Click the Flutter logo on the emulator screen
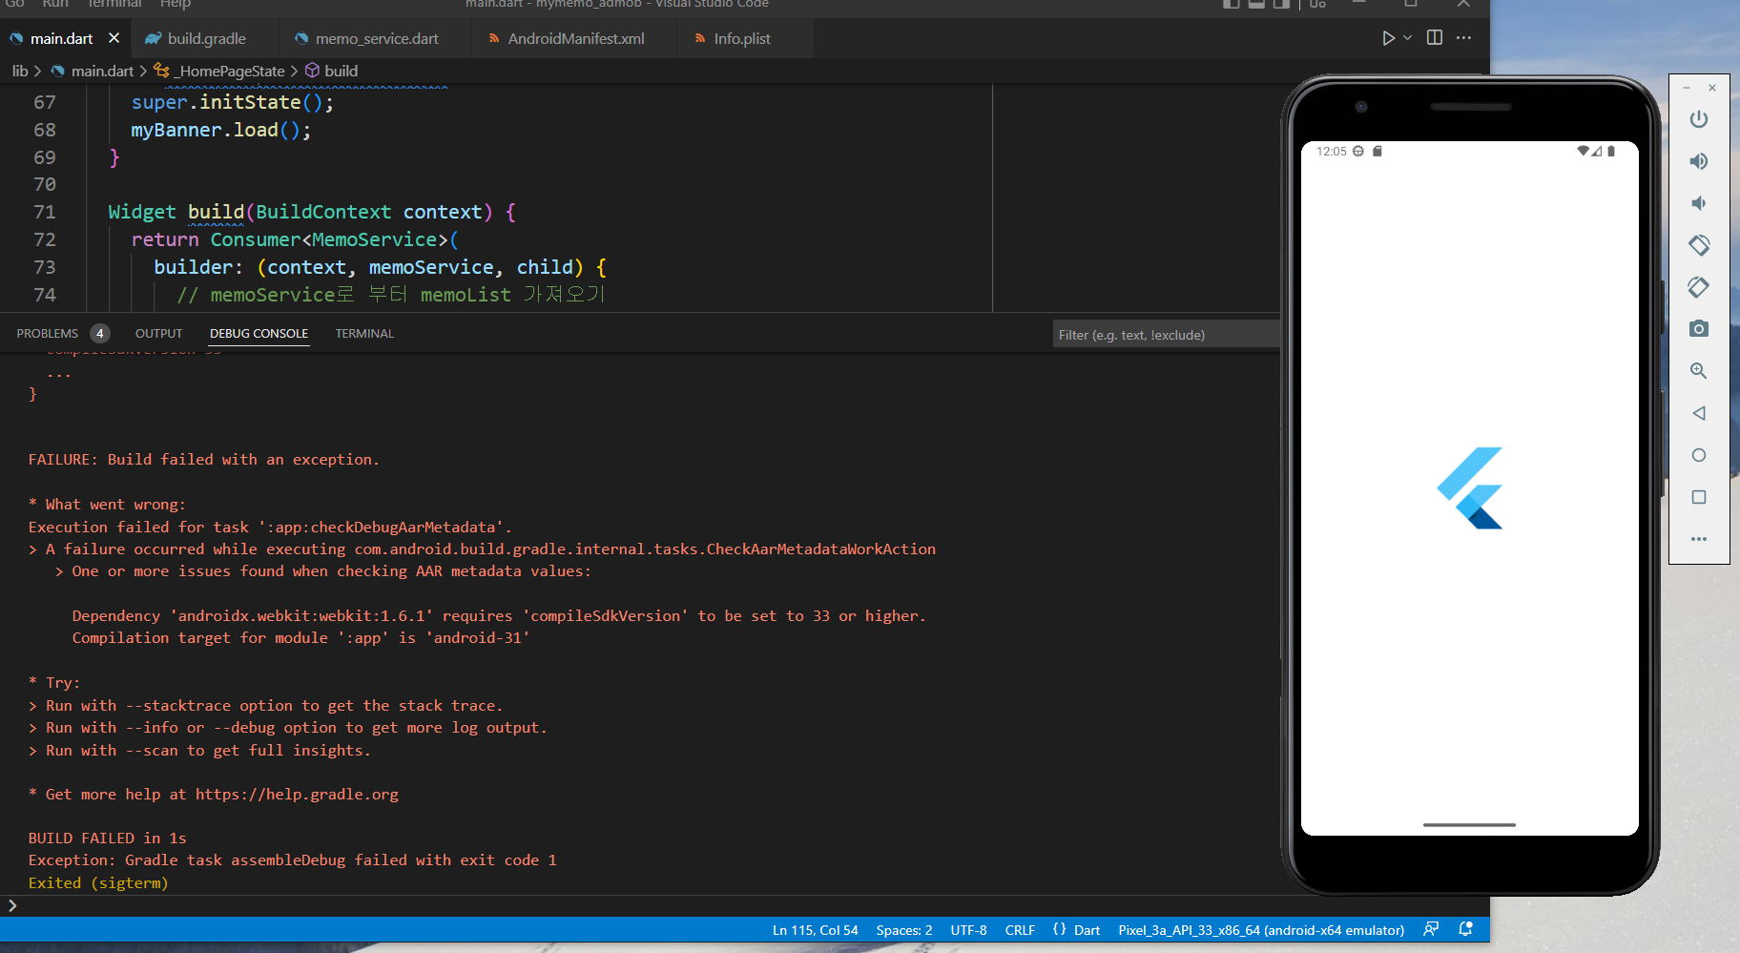This screenshot has height=953, width=1740. coord(1470,487)
